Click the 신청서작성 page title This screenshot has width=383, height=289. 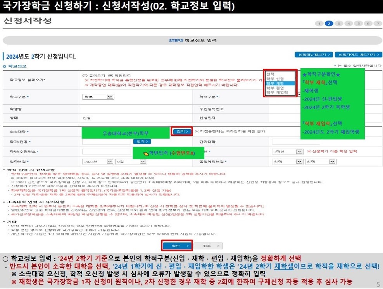[28, 21]
